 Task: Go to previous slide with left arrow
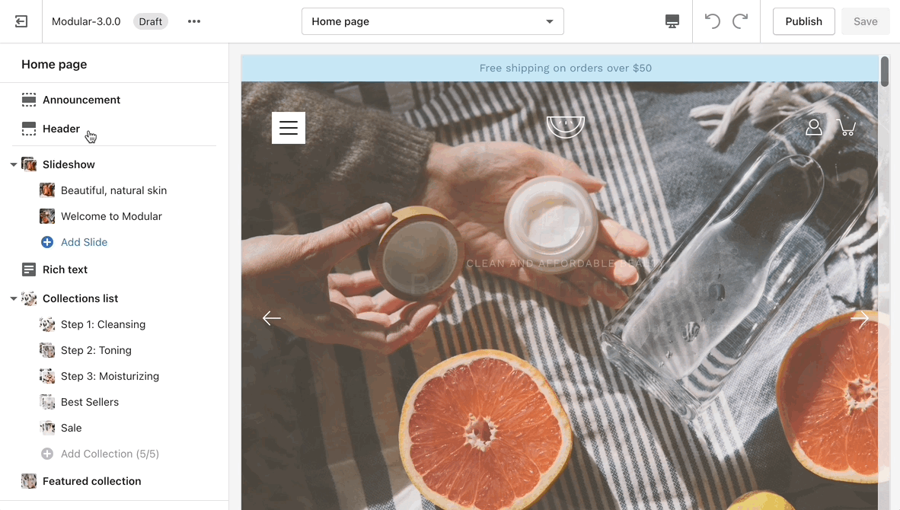(x=272, y=318)
